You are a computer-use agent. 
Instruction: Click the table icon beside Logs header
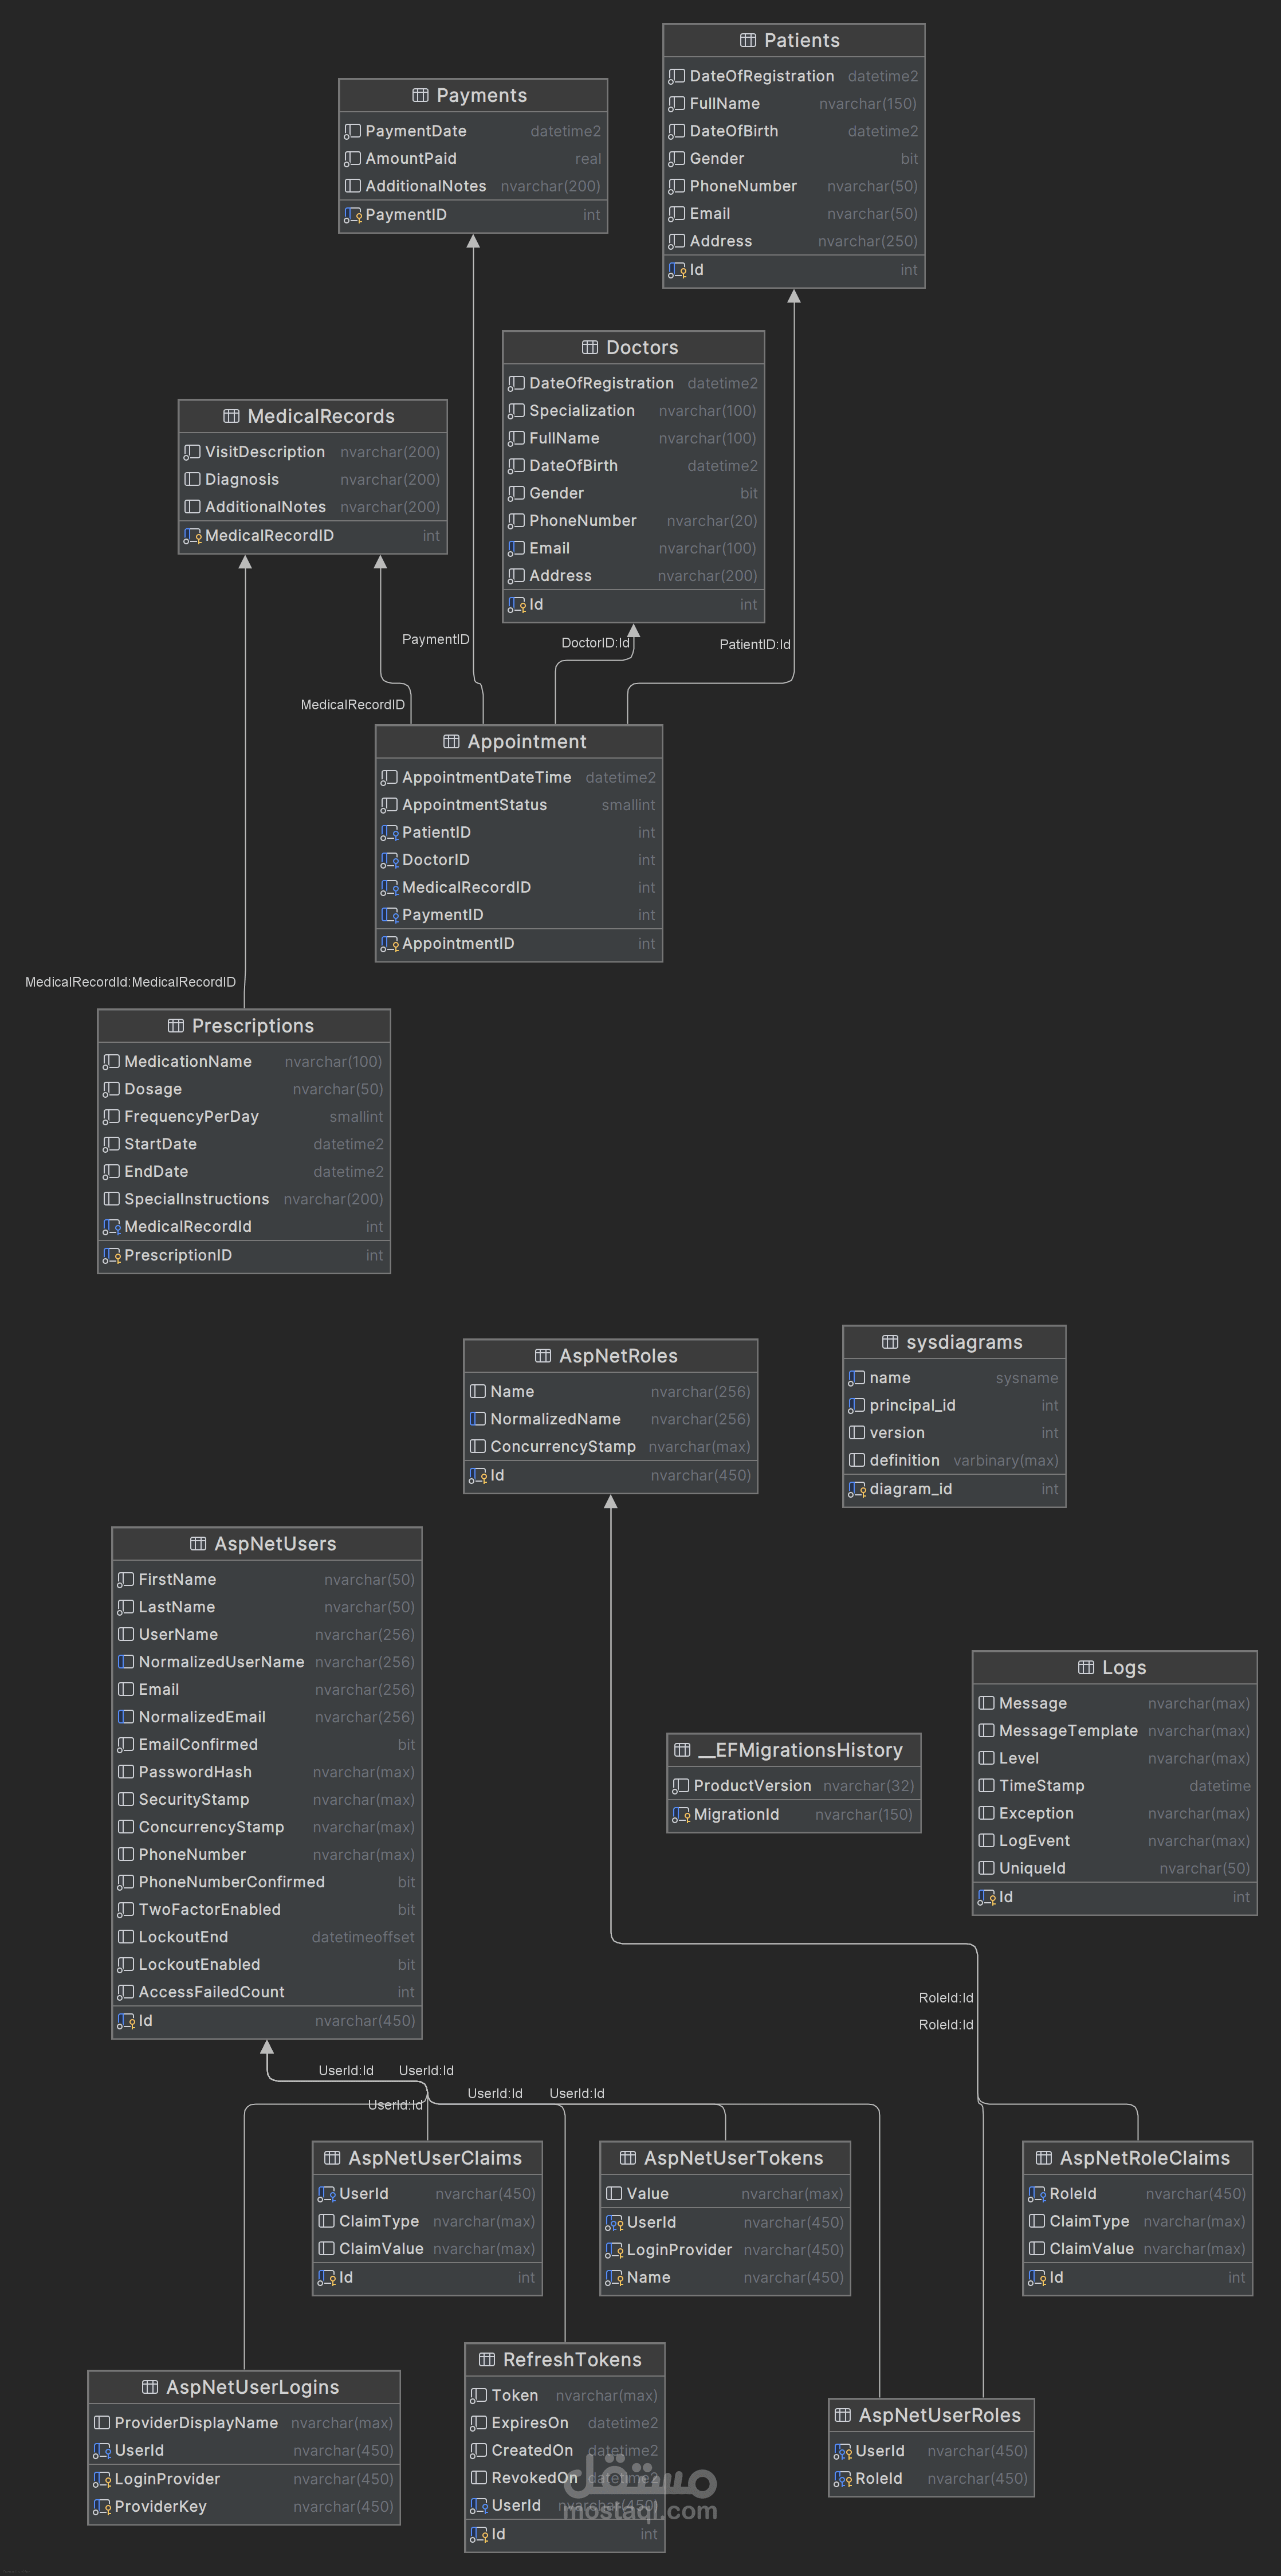1086,1667
